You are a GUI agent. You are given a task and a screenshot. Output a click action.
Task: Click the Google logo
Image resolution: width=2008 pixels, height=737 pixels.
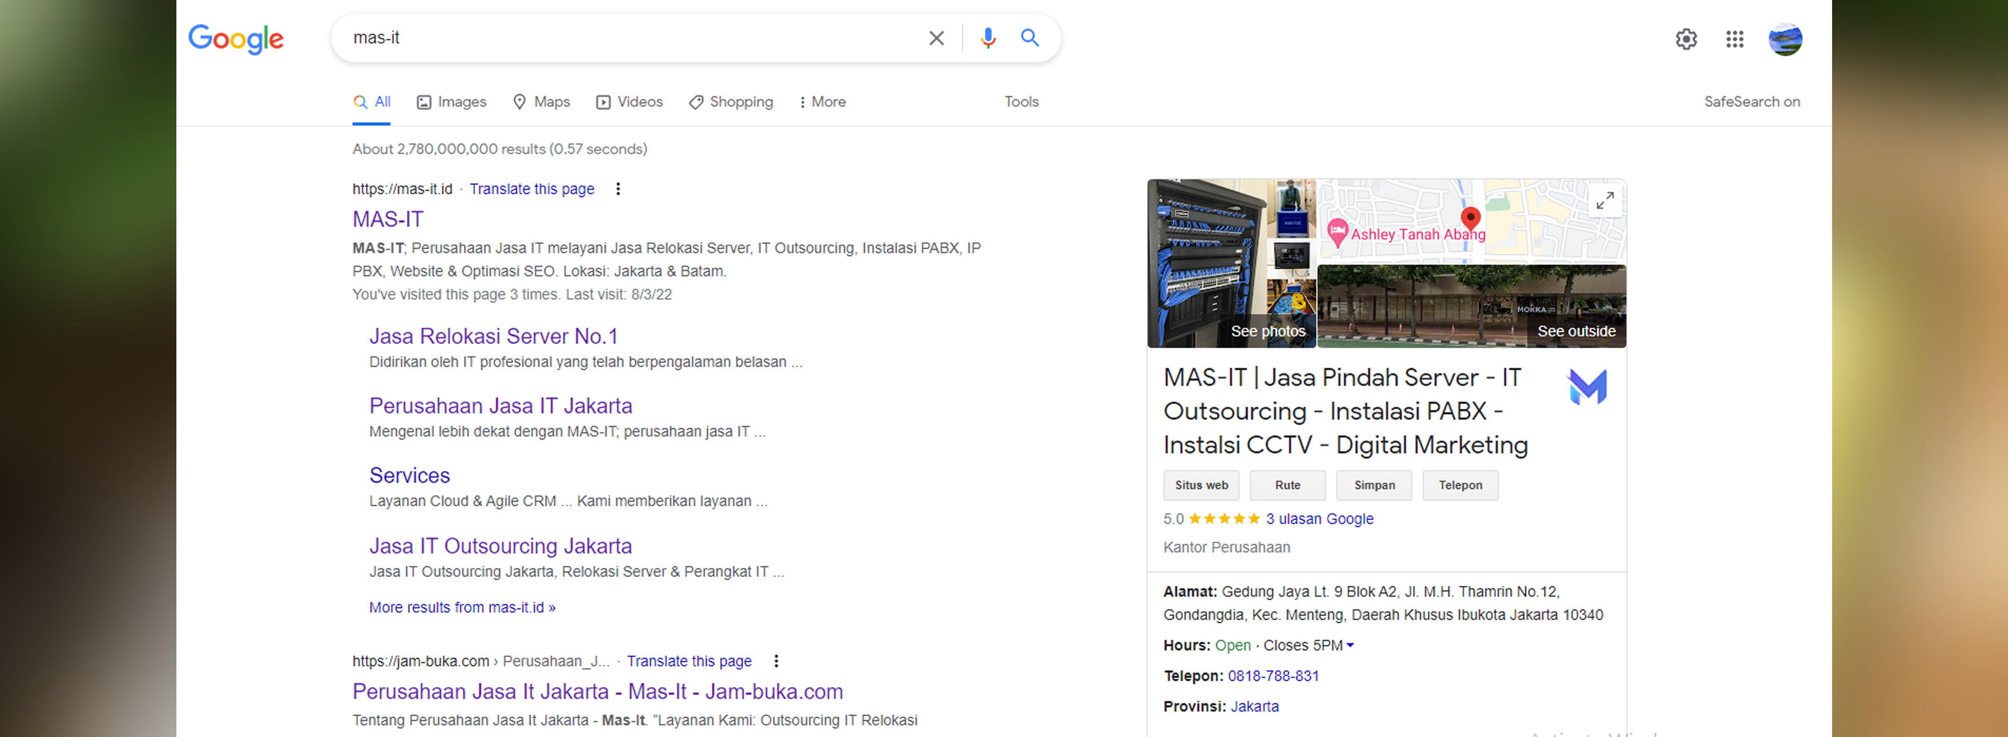235,39
